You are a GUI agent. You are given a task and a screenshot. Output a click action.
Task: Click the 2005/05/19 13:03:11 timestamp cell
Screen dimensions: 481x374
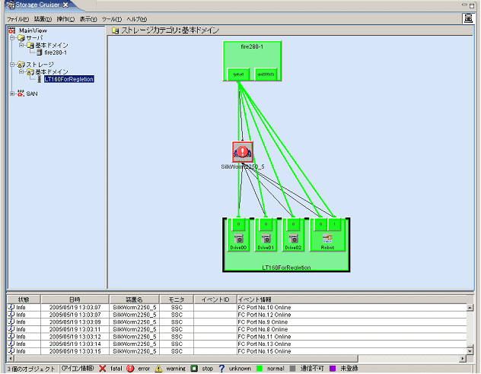75,329
